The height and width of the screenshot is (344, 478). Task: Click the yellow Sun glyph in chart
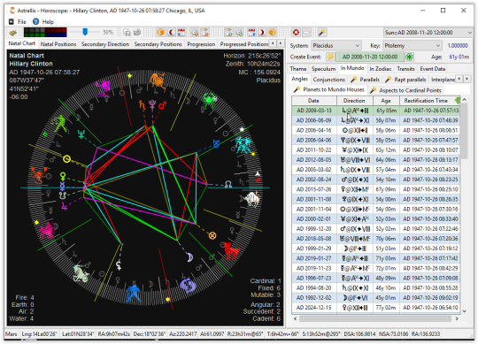(x=66, y=159)
